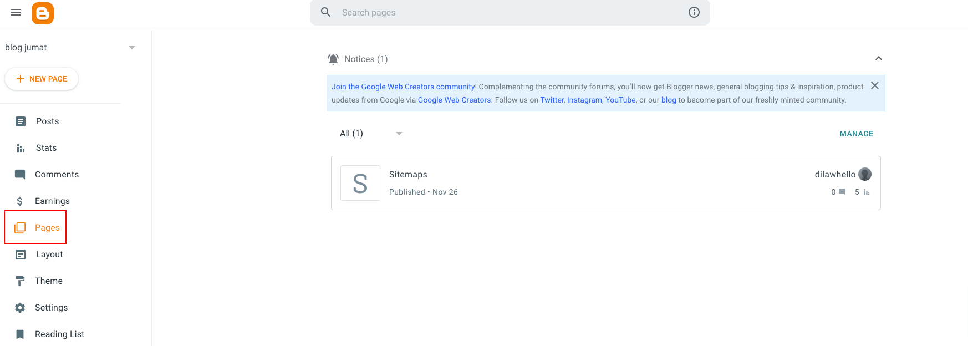Click the MANAGE button
This screenshot has height=346, width=968.
(856, 134)
